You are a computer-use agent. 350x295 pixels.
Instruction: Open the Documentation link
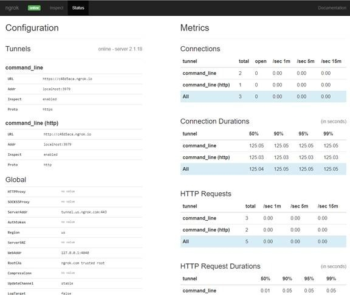[x=332, y=8]
